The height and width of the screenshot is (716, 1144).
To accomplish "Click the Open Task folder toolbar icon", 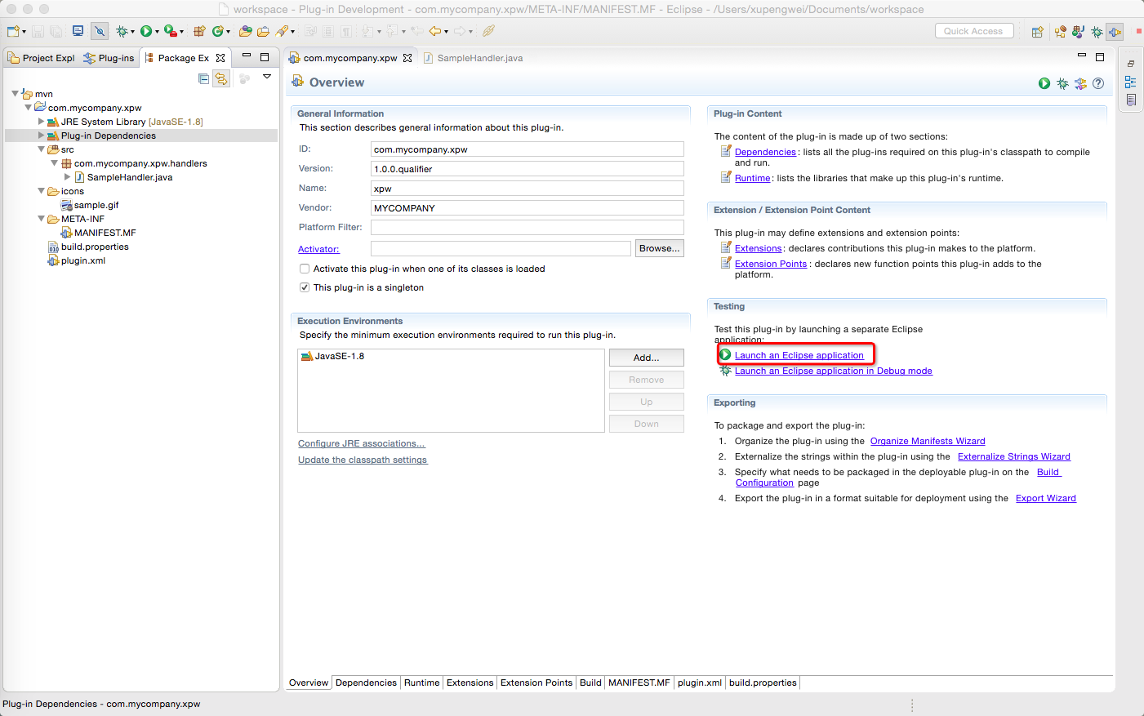I will click(263, 31).
